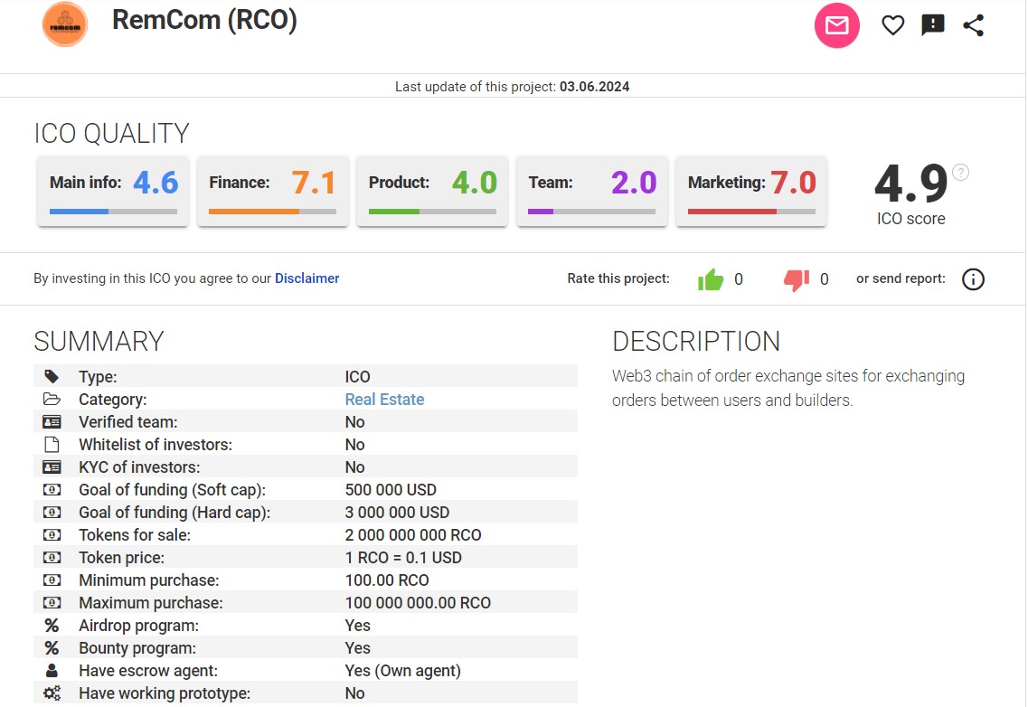This screenshot has width=1028, height=707.
Task: Click the hard cap value 3 000 000 USD
Action: 397,513
